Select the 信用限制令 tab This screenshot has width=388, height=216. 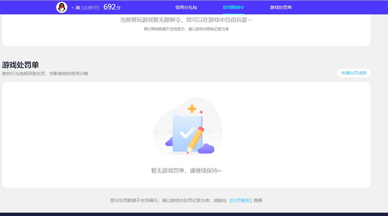coord(233,7)
